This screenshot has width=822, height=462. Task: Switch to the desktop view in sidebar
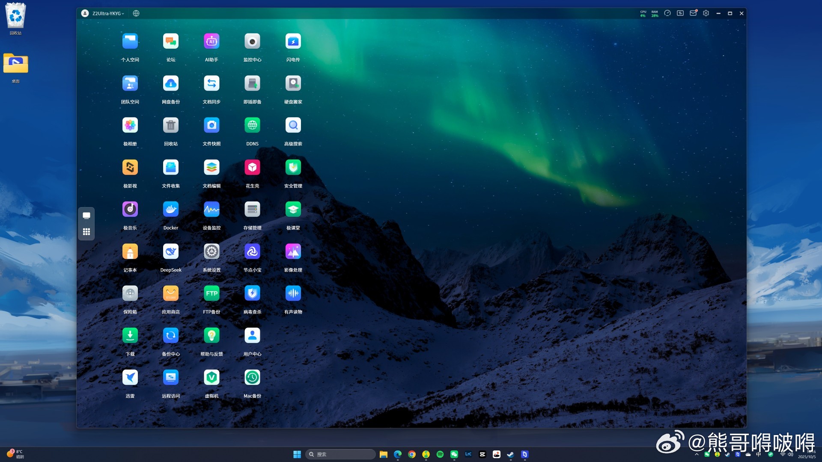coord(86,216)
